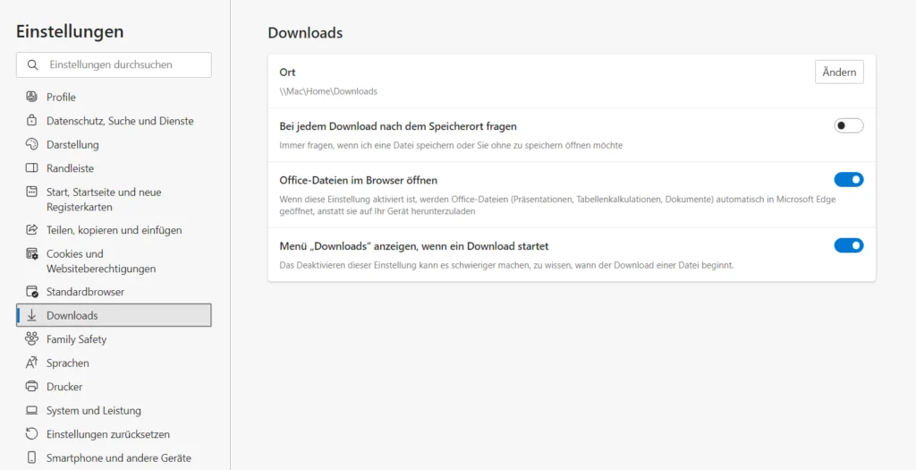Click the Einstellungen durchsuchen search field

(114, 64)
